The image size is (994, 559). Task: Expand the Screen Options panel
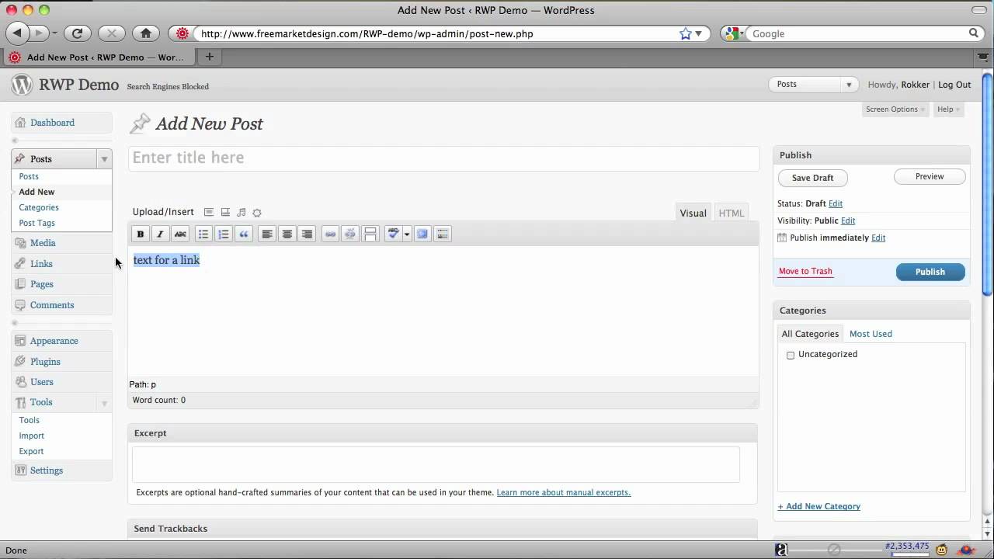(x=895, y=109)
